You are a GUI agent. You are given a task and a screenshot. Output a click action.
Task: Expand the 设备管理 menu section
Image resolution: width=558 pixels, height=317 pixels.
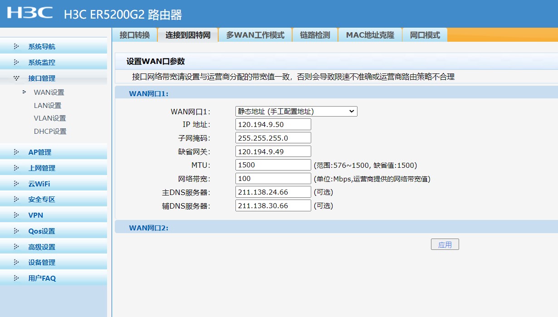pyautogui.click(x=54, y=263)
